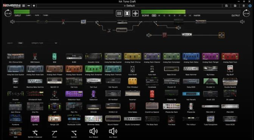The width and height of the screenshot is (254, 140).
Task: Select scene A
Action: pyautogui.click(x=154, y=15)
